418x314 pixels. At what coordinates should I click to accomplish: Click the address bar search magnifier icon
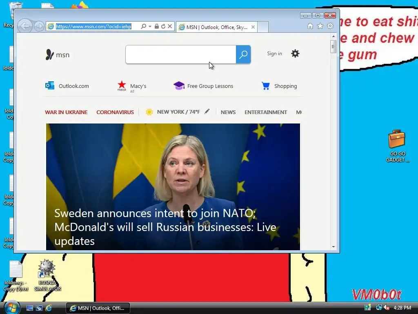point(143,26)
